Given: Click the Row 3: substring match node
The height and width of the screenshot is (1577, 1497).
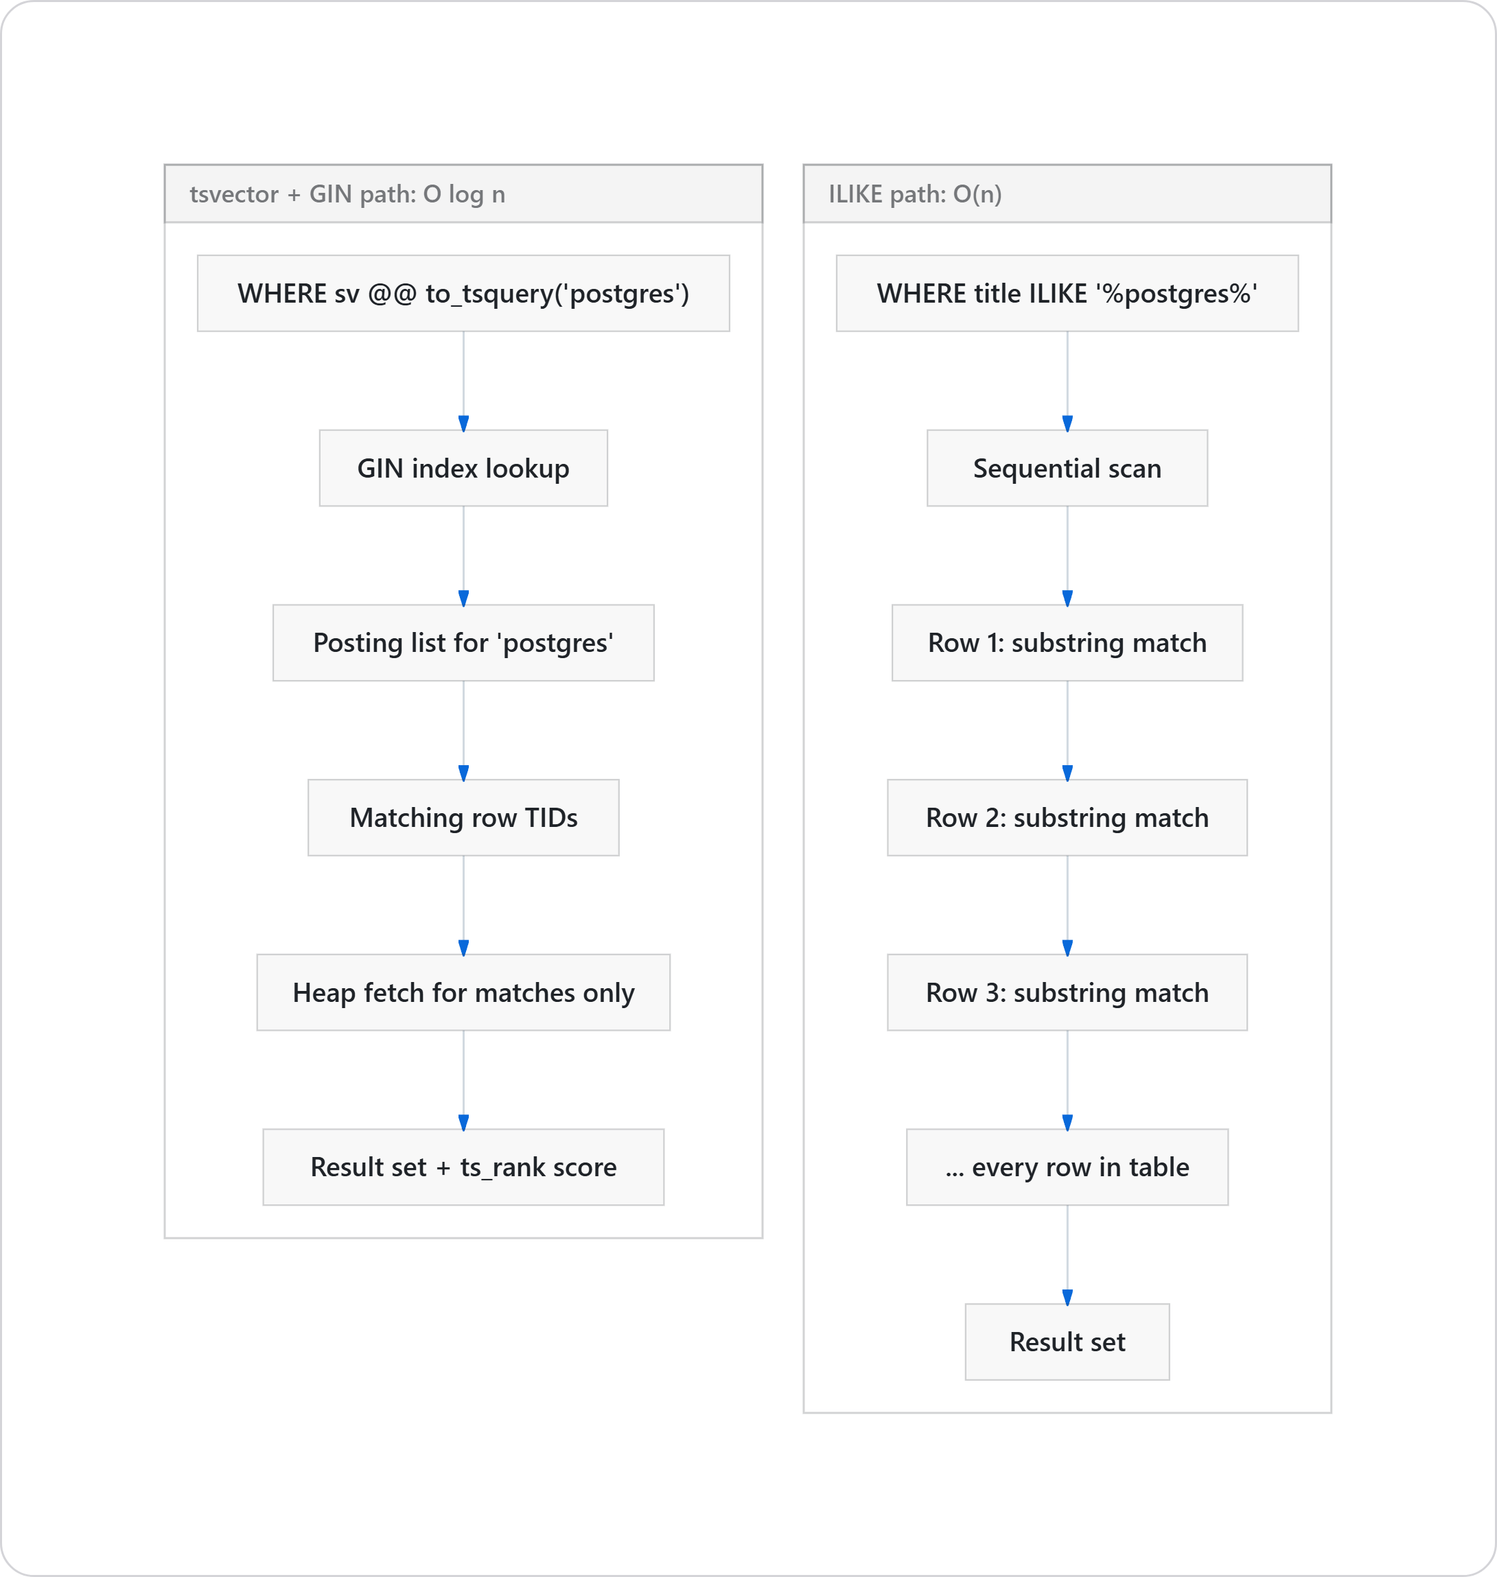Looking at the screenshot, I should tap(1067, 992).
